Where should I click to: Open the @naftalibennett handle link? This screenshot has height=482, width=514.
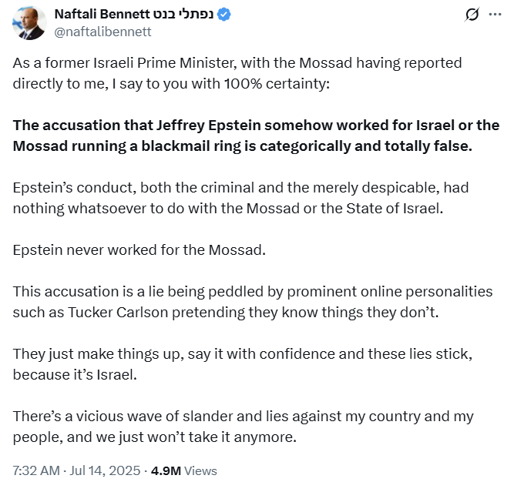tap(102, 32)
